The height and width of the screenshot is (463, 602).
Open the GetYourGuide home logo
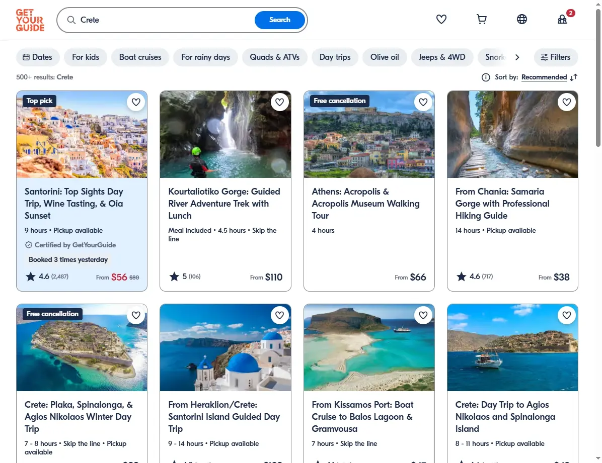[x=30, y=20]
